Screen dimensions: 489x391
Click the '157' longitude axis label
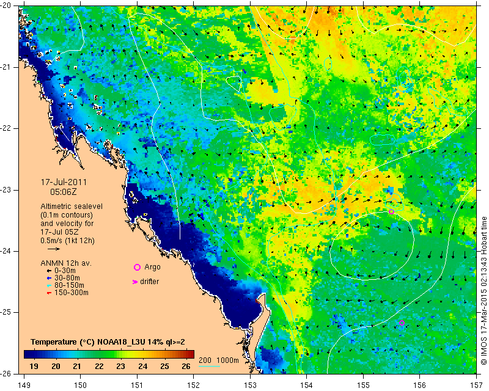click(x=477, y=386)
